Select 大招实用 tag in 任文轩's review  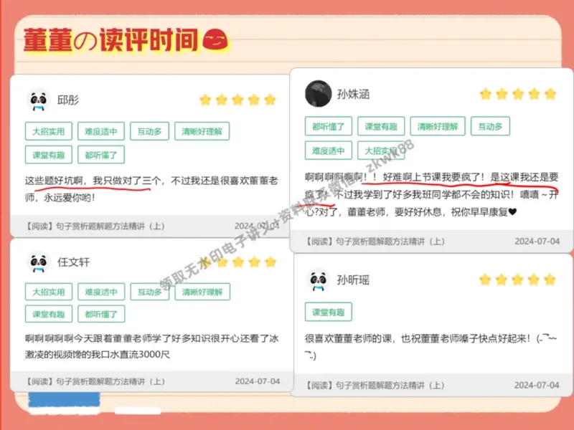tap(49, 292)
